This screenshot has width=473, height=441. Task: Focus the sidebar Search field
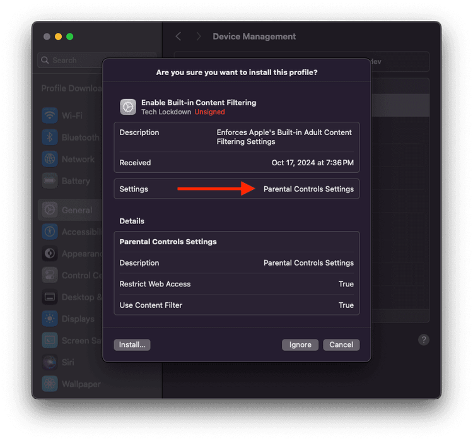pyautogui.click(x=96, y=60)
